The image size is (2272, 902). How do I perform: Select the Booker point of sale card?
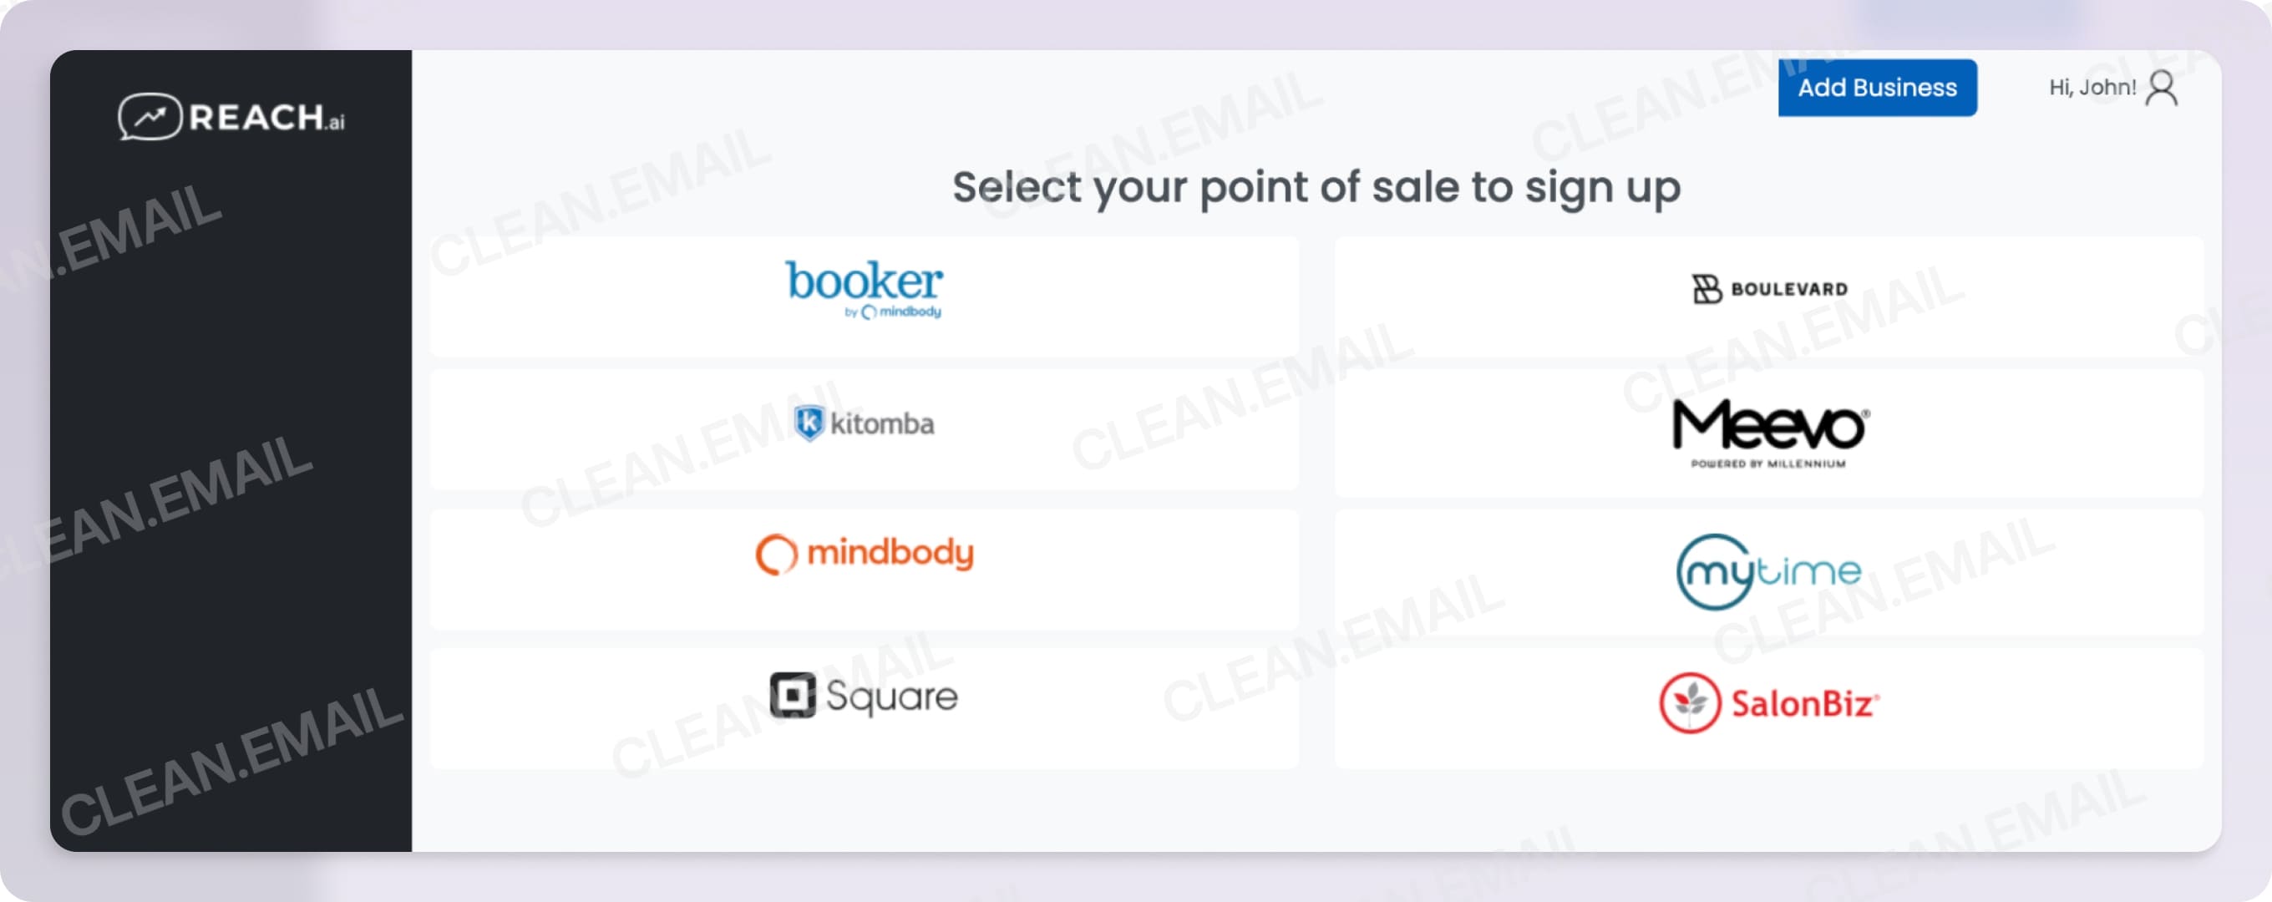pos(864,295)
